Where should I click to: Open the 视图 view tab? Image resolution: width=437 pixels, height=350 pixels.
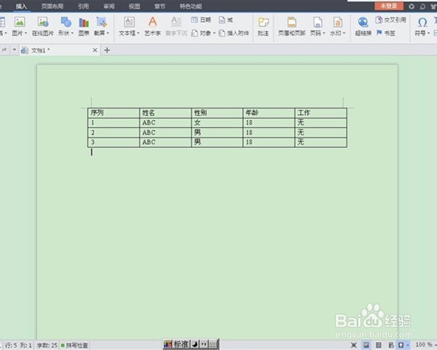(134, 6)
